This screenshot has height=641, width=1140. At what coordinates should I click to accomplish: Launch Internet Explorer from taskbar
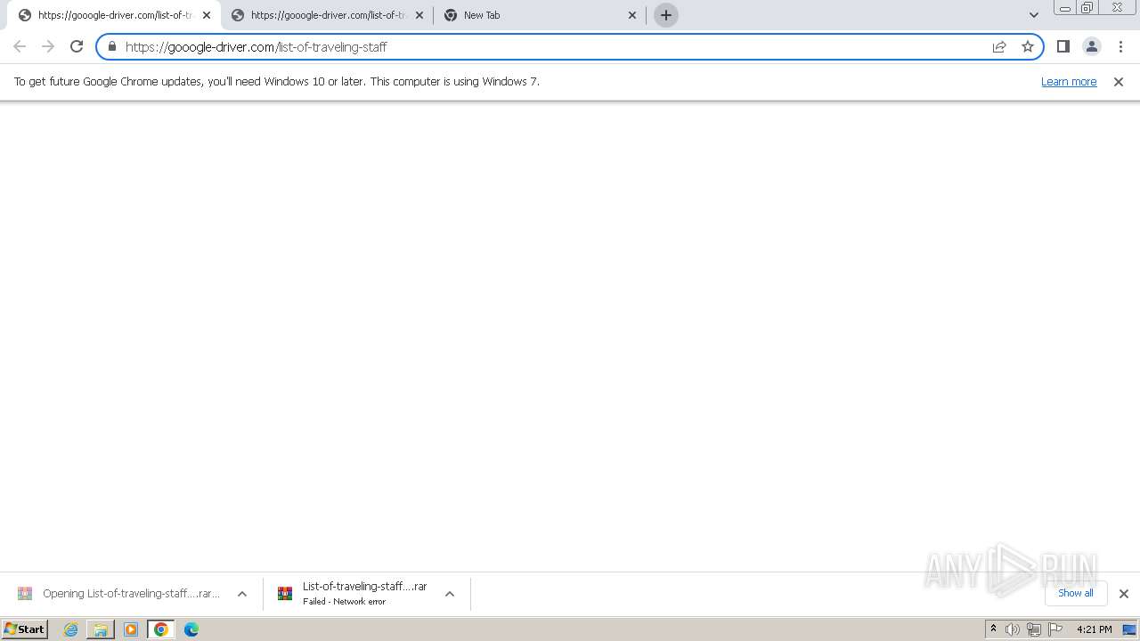71,629
